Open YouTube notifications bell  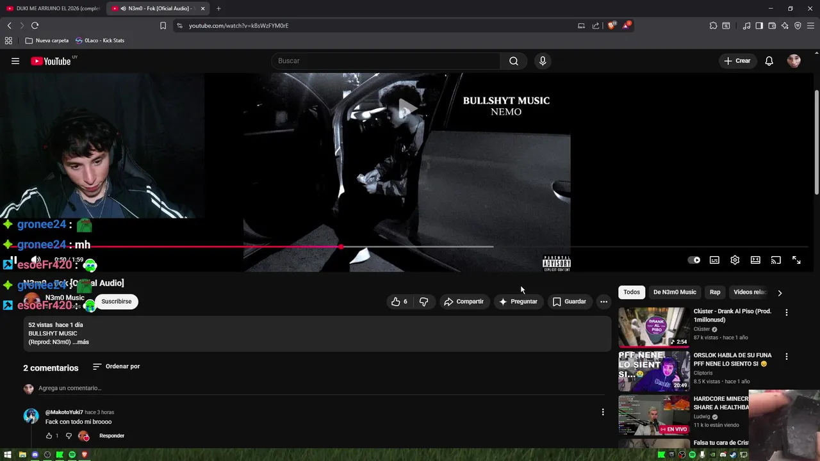click(769, 61)
